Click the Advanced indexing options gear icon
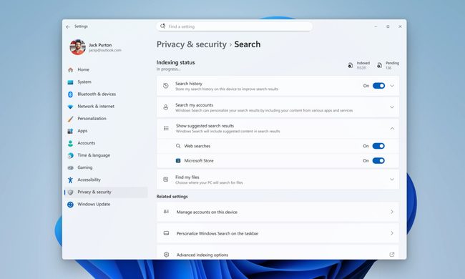This screenshot has width=465, height=279. pyautogui.click(x=167, y=255)
